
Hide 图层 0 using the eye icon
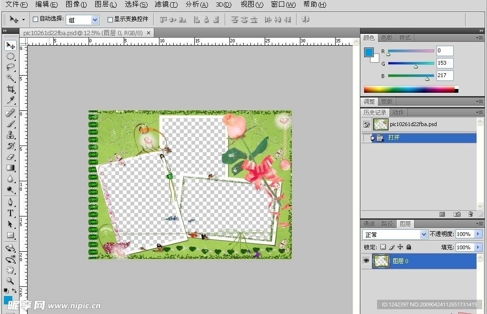[x=367, y=261]
